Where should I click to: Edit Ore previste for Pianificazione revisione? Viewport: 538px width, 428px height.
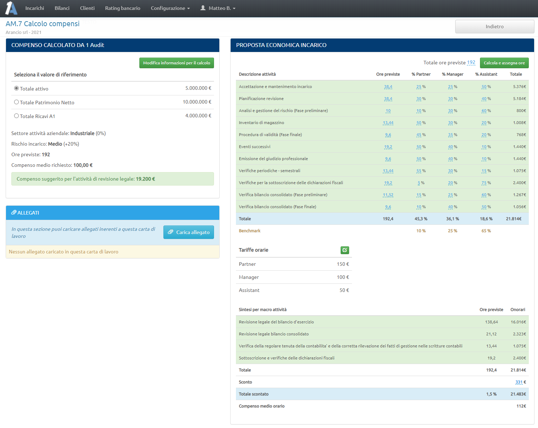pos(388,99)
